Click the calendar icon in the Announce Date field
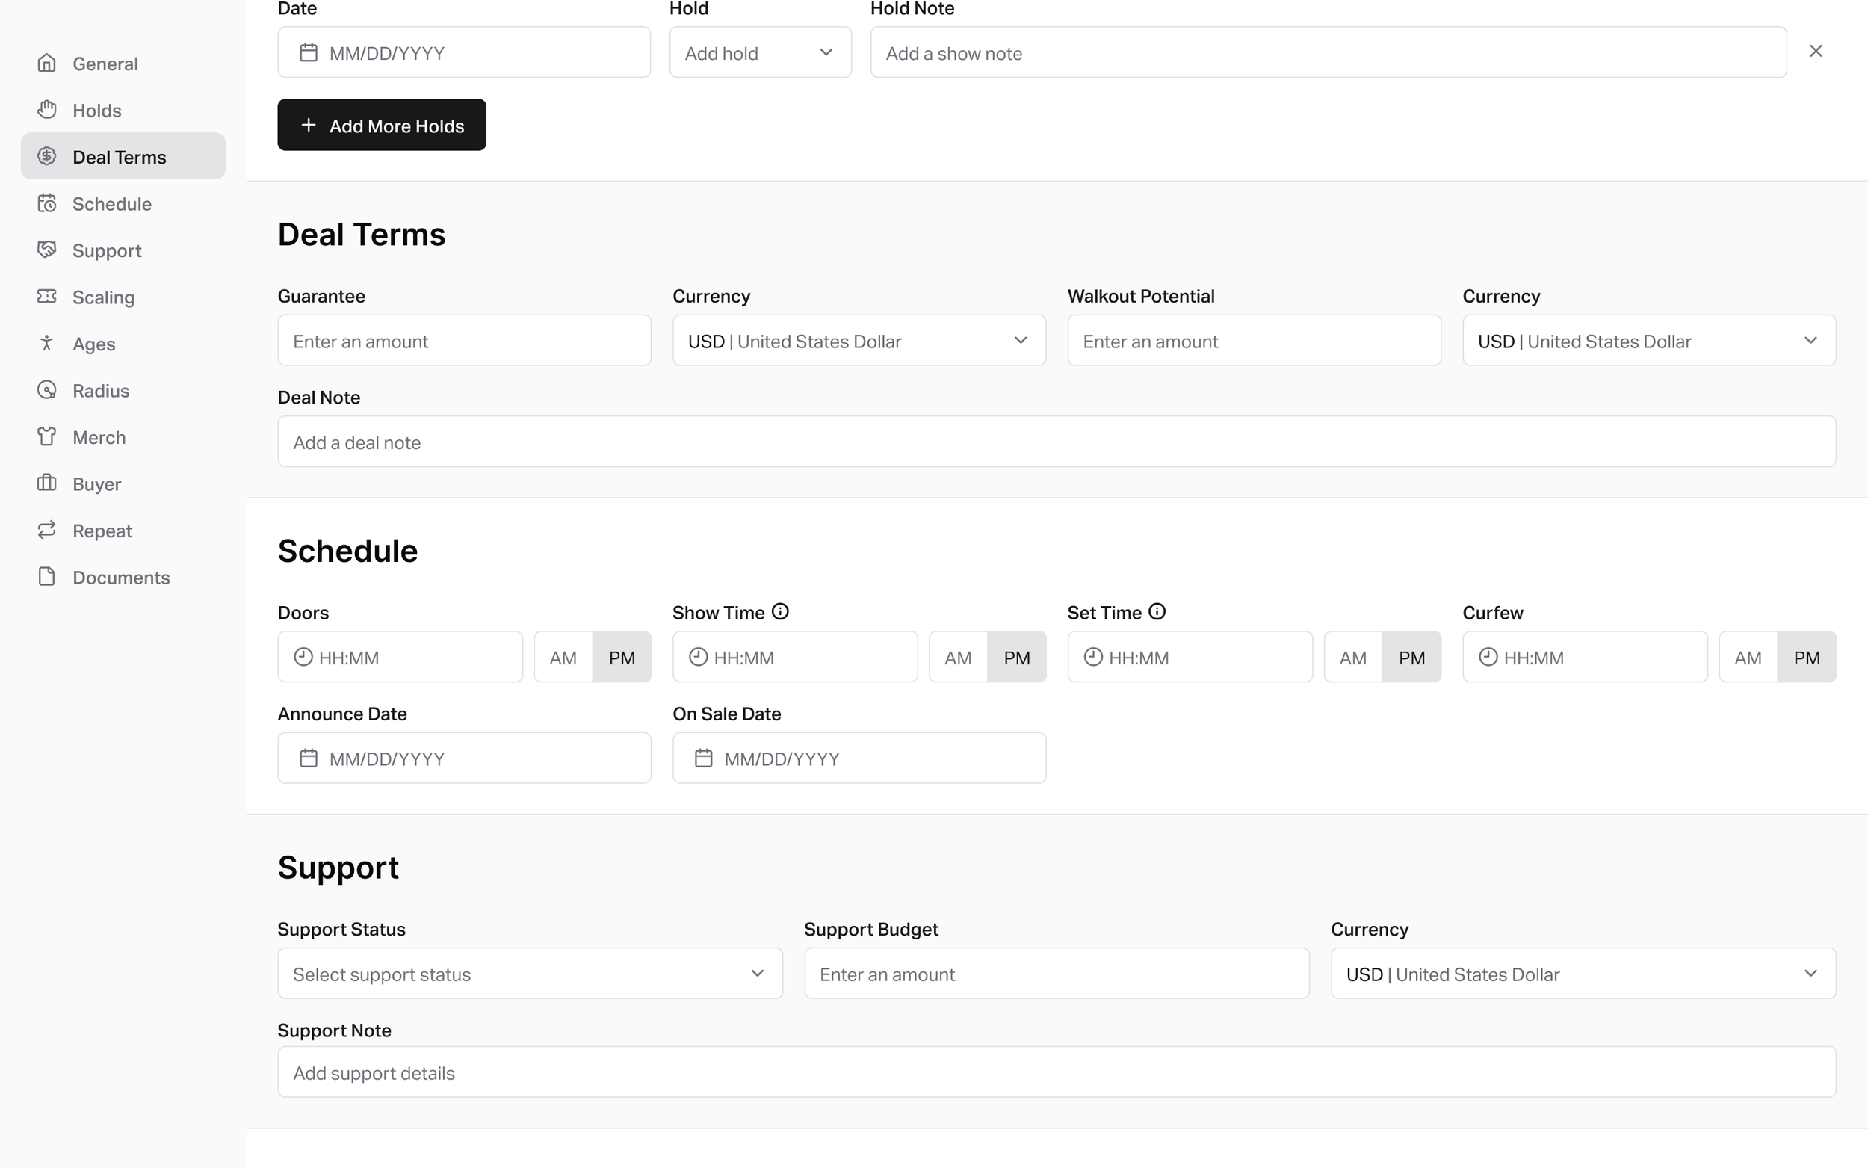 309,758
